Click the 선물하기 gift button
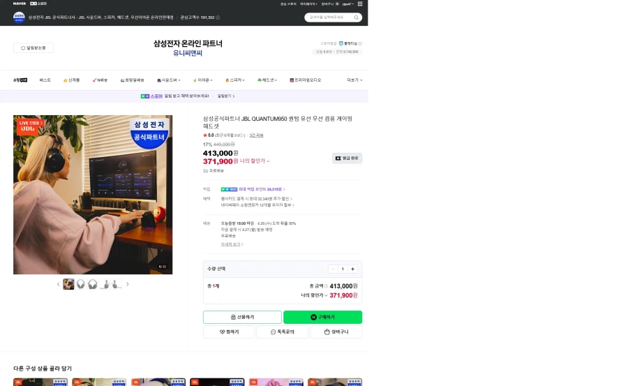 click(242, 317)
